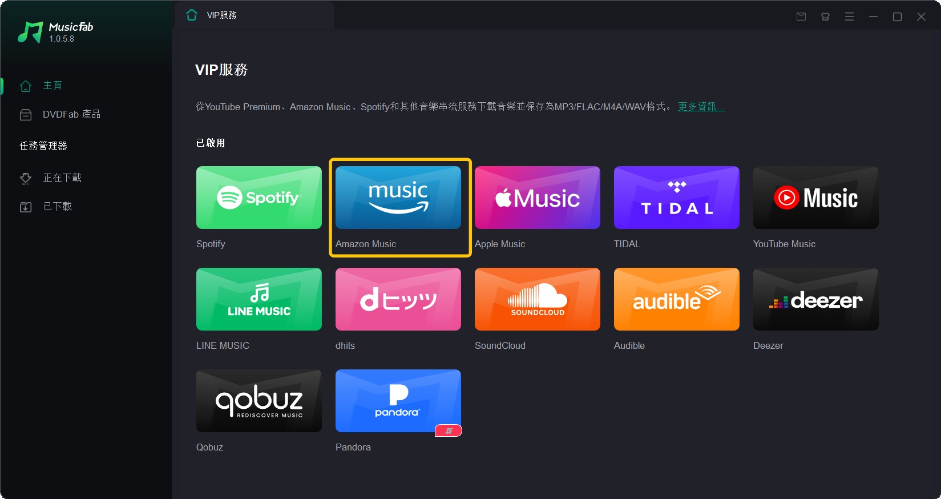Click the Audible label text
The height and width of the screenshot is (499, 941).
[629, 345]
